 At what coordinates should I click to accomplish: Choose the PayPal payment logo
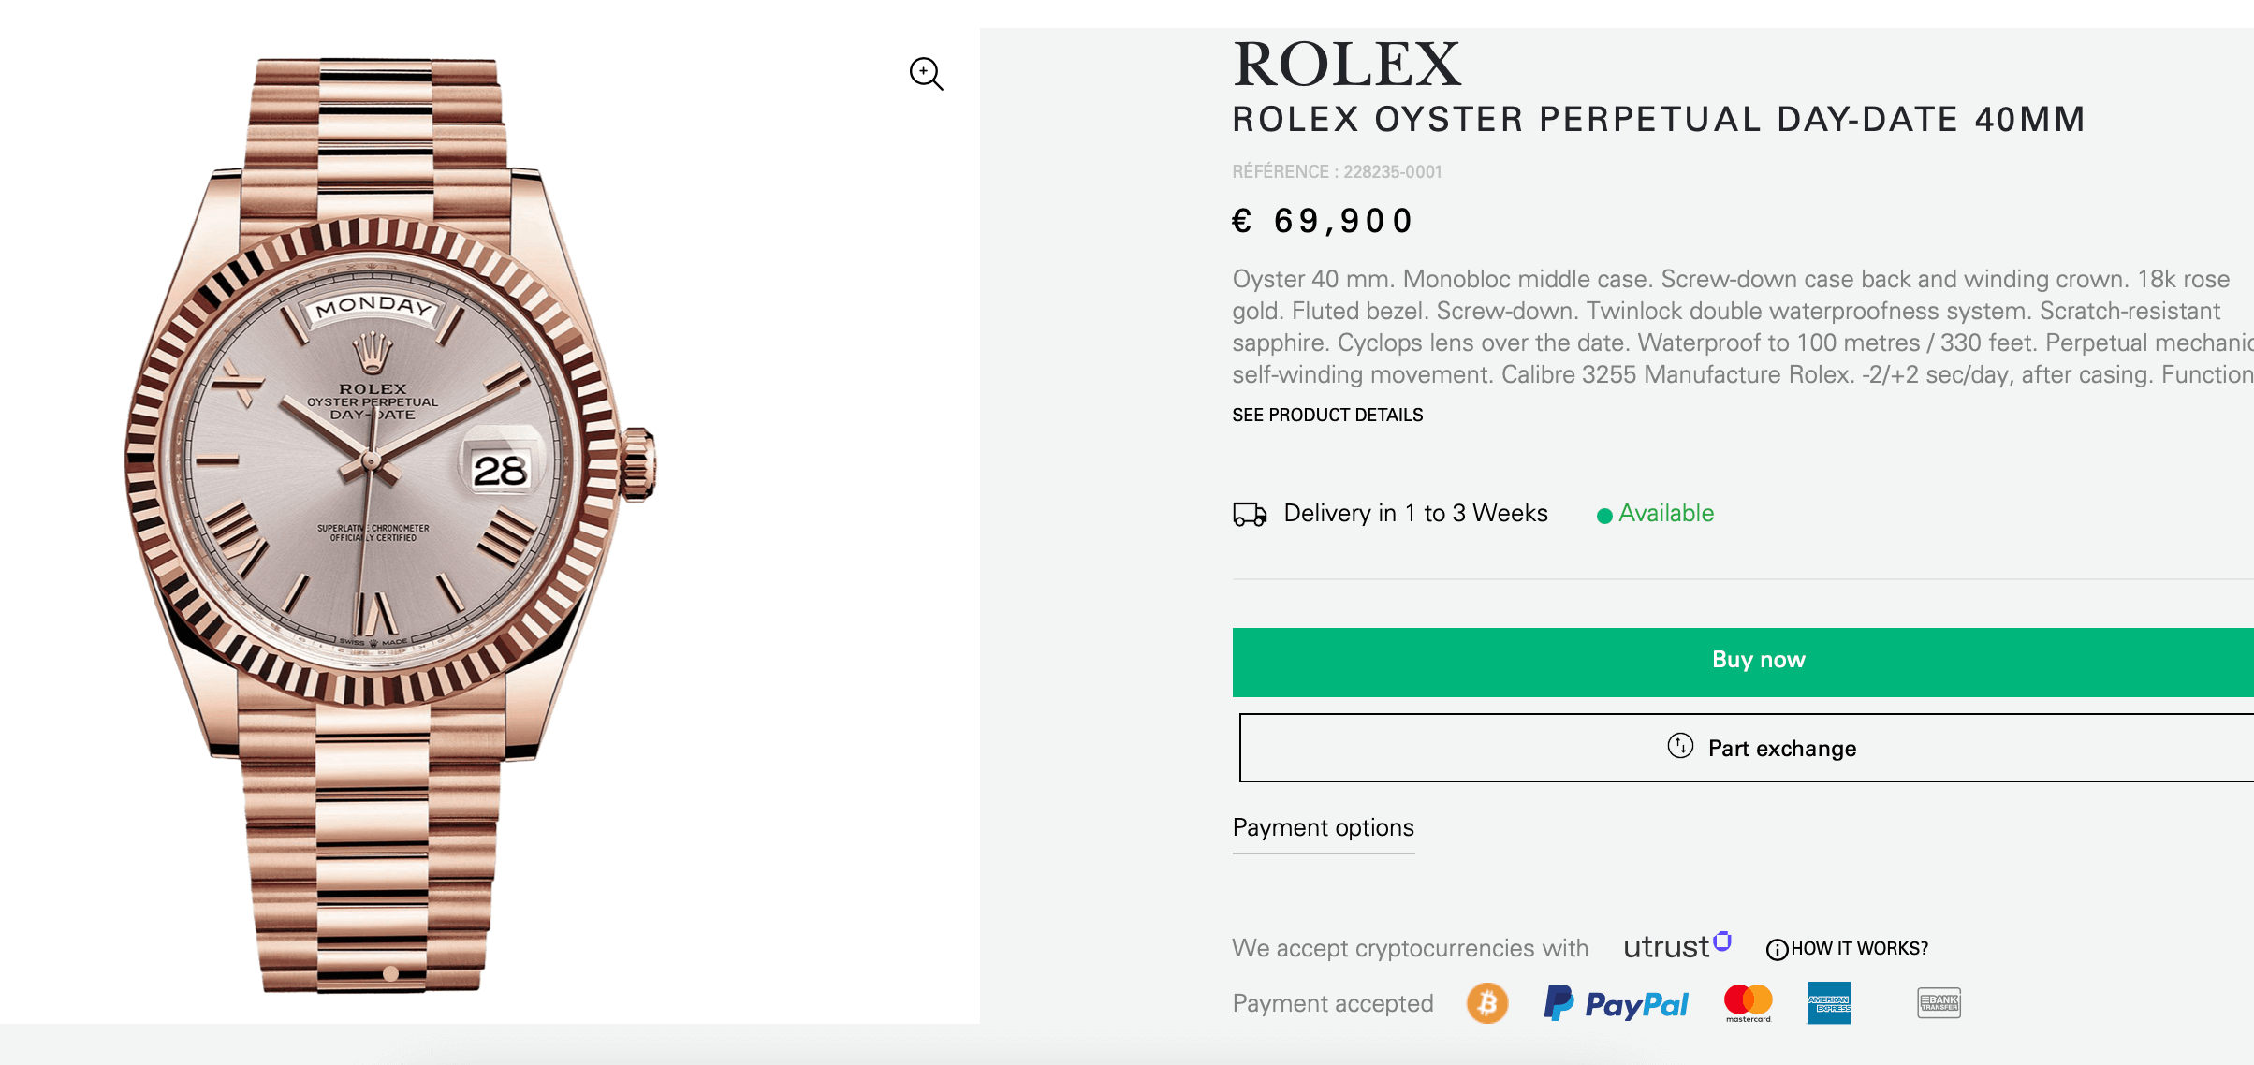click(x=1617, y=1003)
